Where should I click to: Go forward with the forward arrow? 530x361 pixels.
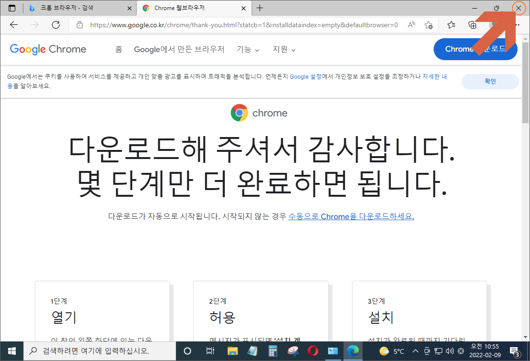click(35, 25)
